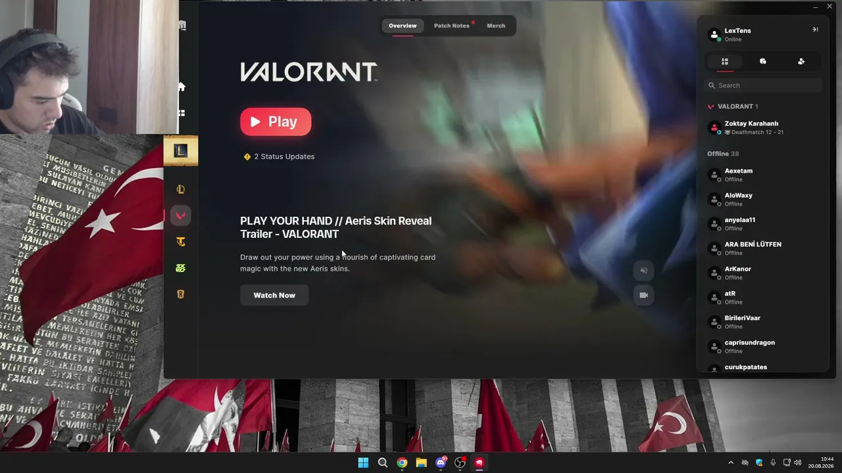Screen dimensions: 842x473
Task: Select friend caprisundragon in the list
Action: pyautogui.click(x=763, y=346)
